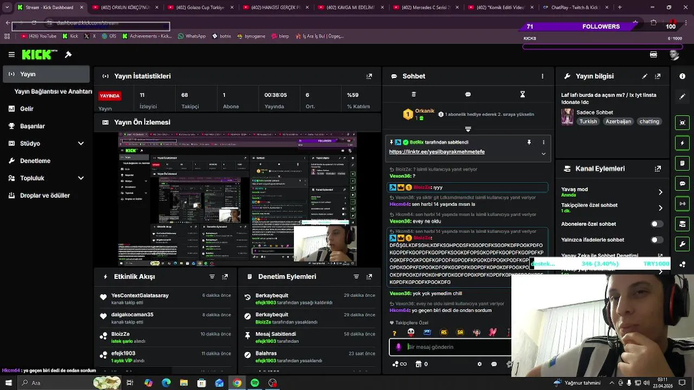
Task: Click the panda emote in emote row
Action: pos(410,333)
